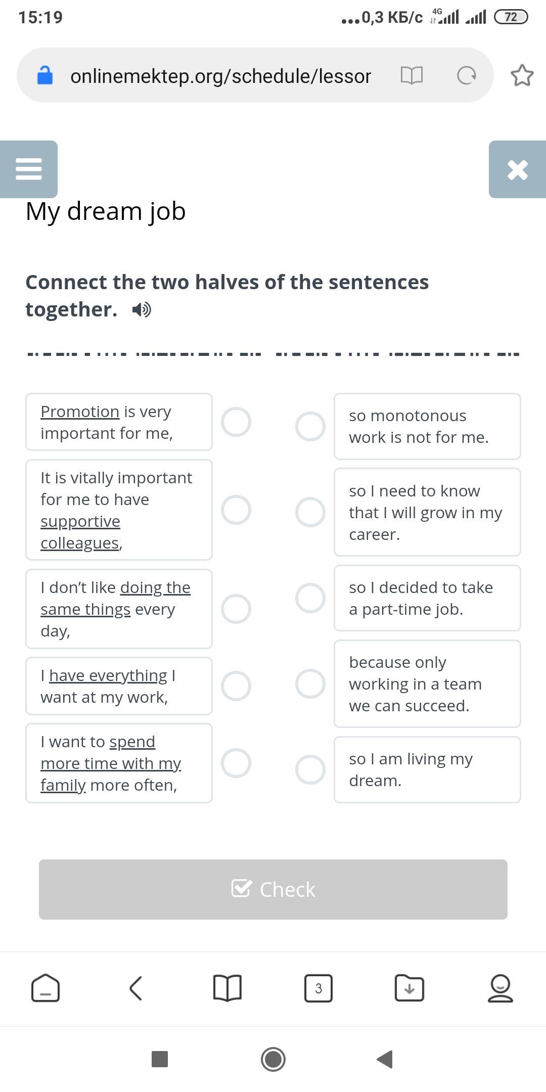Play the instruction audio speaker icon
The image size is (546, 1092).
(142, 309)
